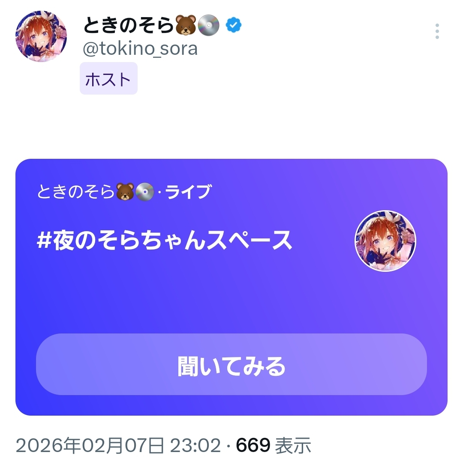The width and height of the screenshot is (463, 467).
Task: Click the ときのそら display name in header
Action: tap(128, 25)
